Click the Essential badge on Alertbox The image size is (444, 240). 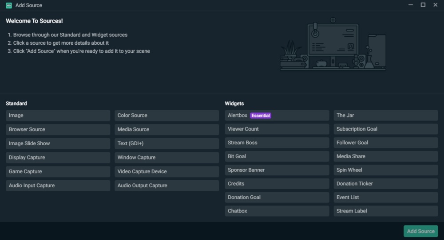tap(261, 116)
